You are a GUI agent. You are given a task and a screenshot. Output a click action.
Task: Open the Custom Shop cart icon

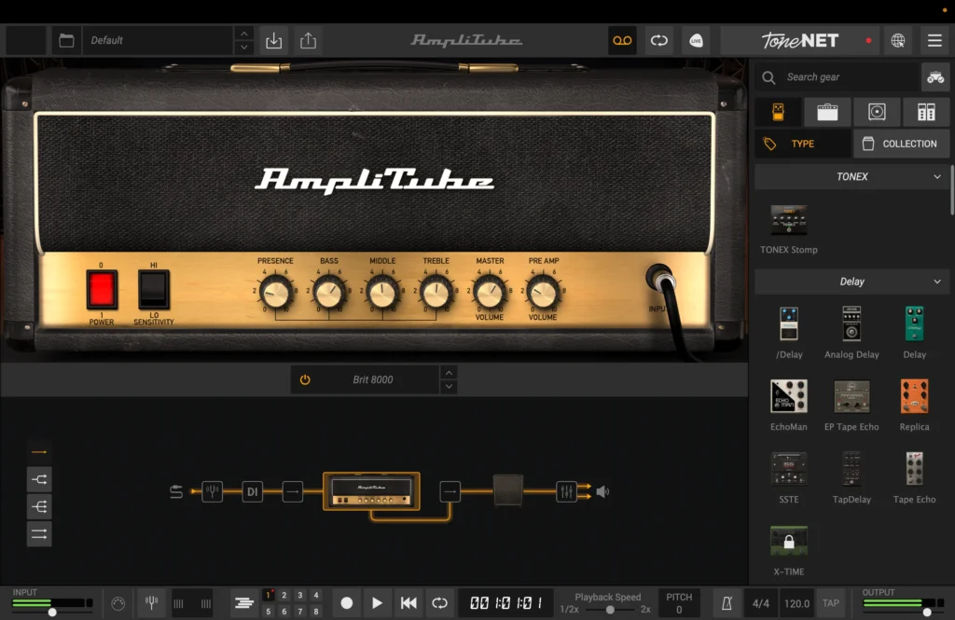click(935, 77)
